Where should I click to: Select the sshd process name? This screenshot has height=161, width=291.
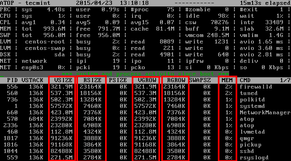pos(247,151)
